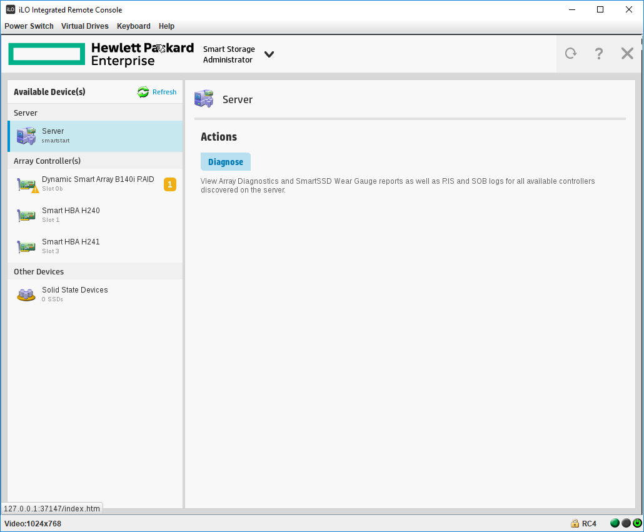Click the 'Slot 3' label under H241

point(51,251)
